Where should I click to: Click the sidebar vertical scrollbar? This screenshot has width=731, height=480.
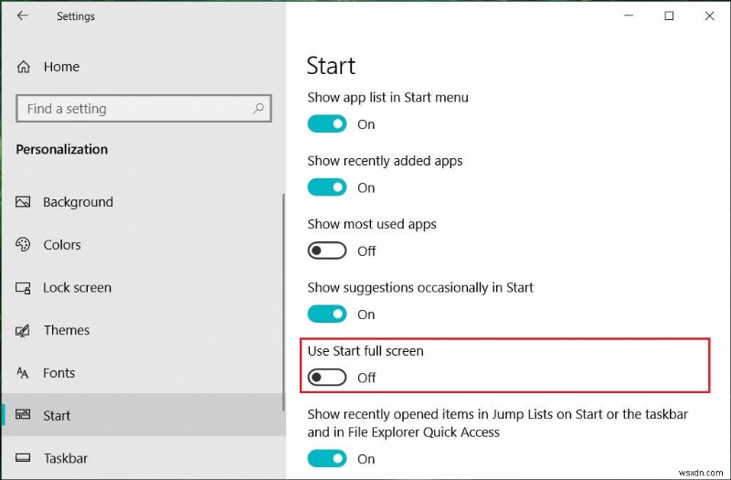tap(283, 303)
